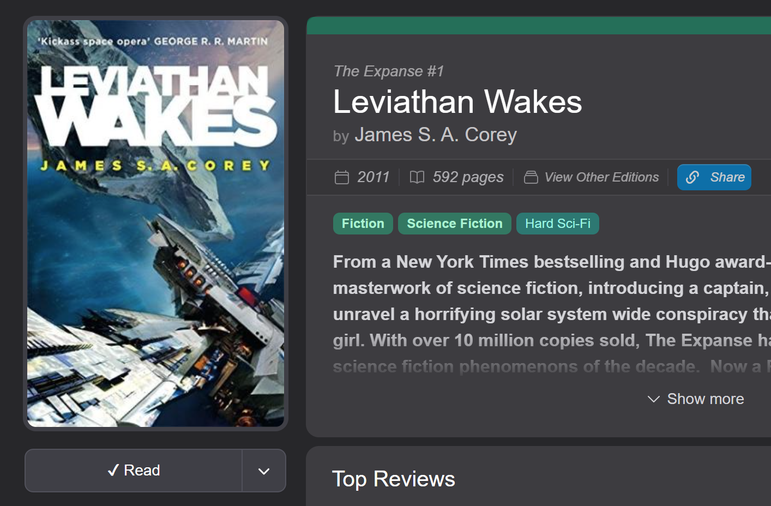Image resolution: width=771 pixels, height=506 pixels.
Task: Click the open book pages icon
Action: pos(417,177)
